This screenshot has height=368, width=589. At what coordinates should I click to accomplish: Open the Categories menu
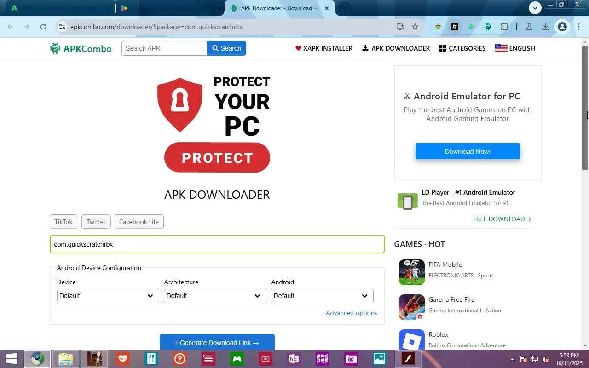coord(462,48)
